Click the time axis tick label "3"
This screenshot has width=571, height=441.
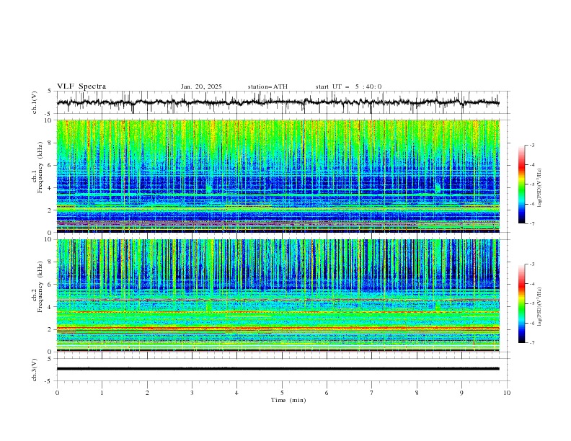[192, 393]
